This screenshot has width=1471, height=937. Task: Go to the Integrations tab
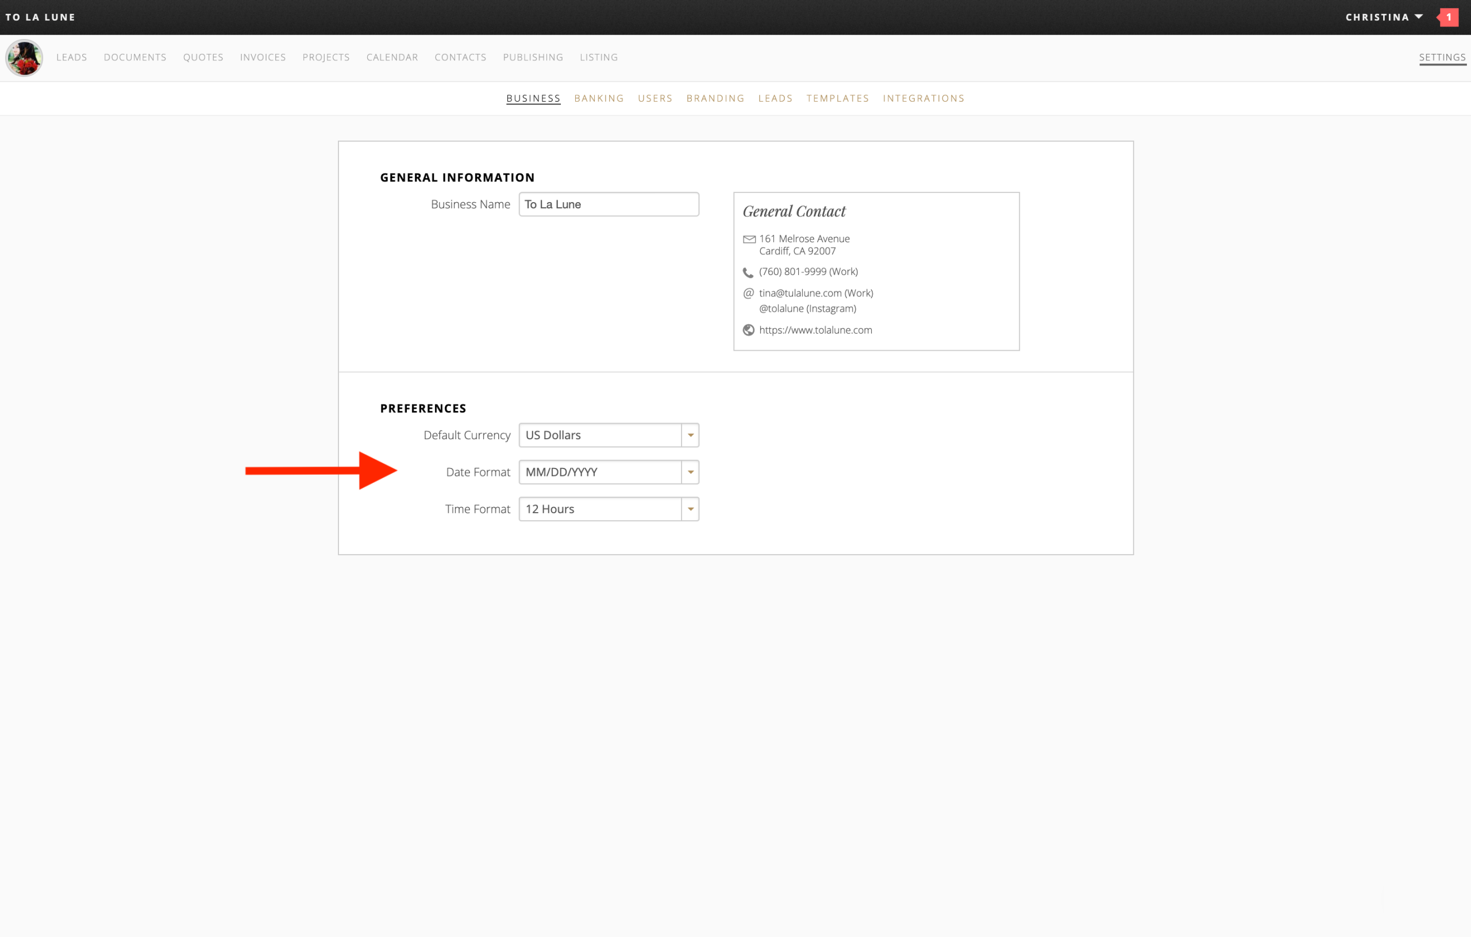pos(923,98)
